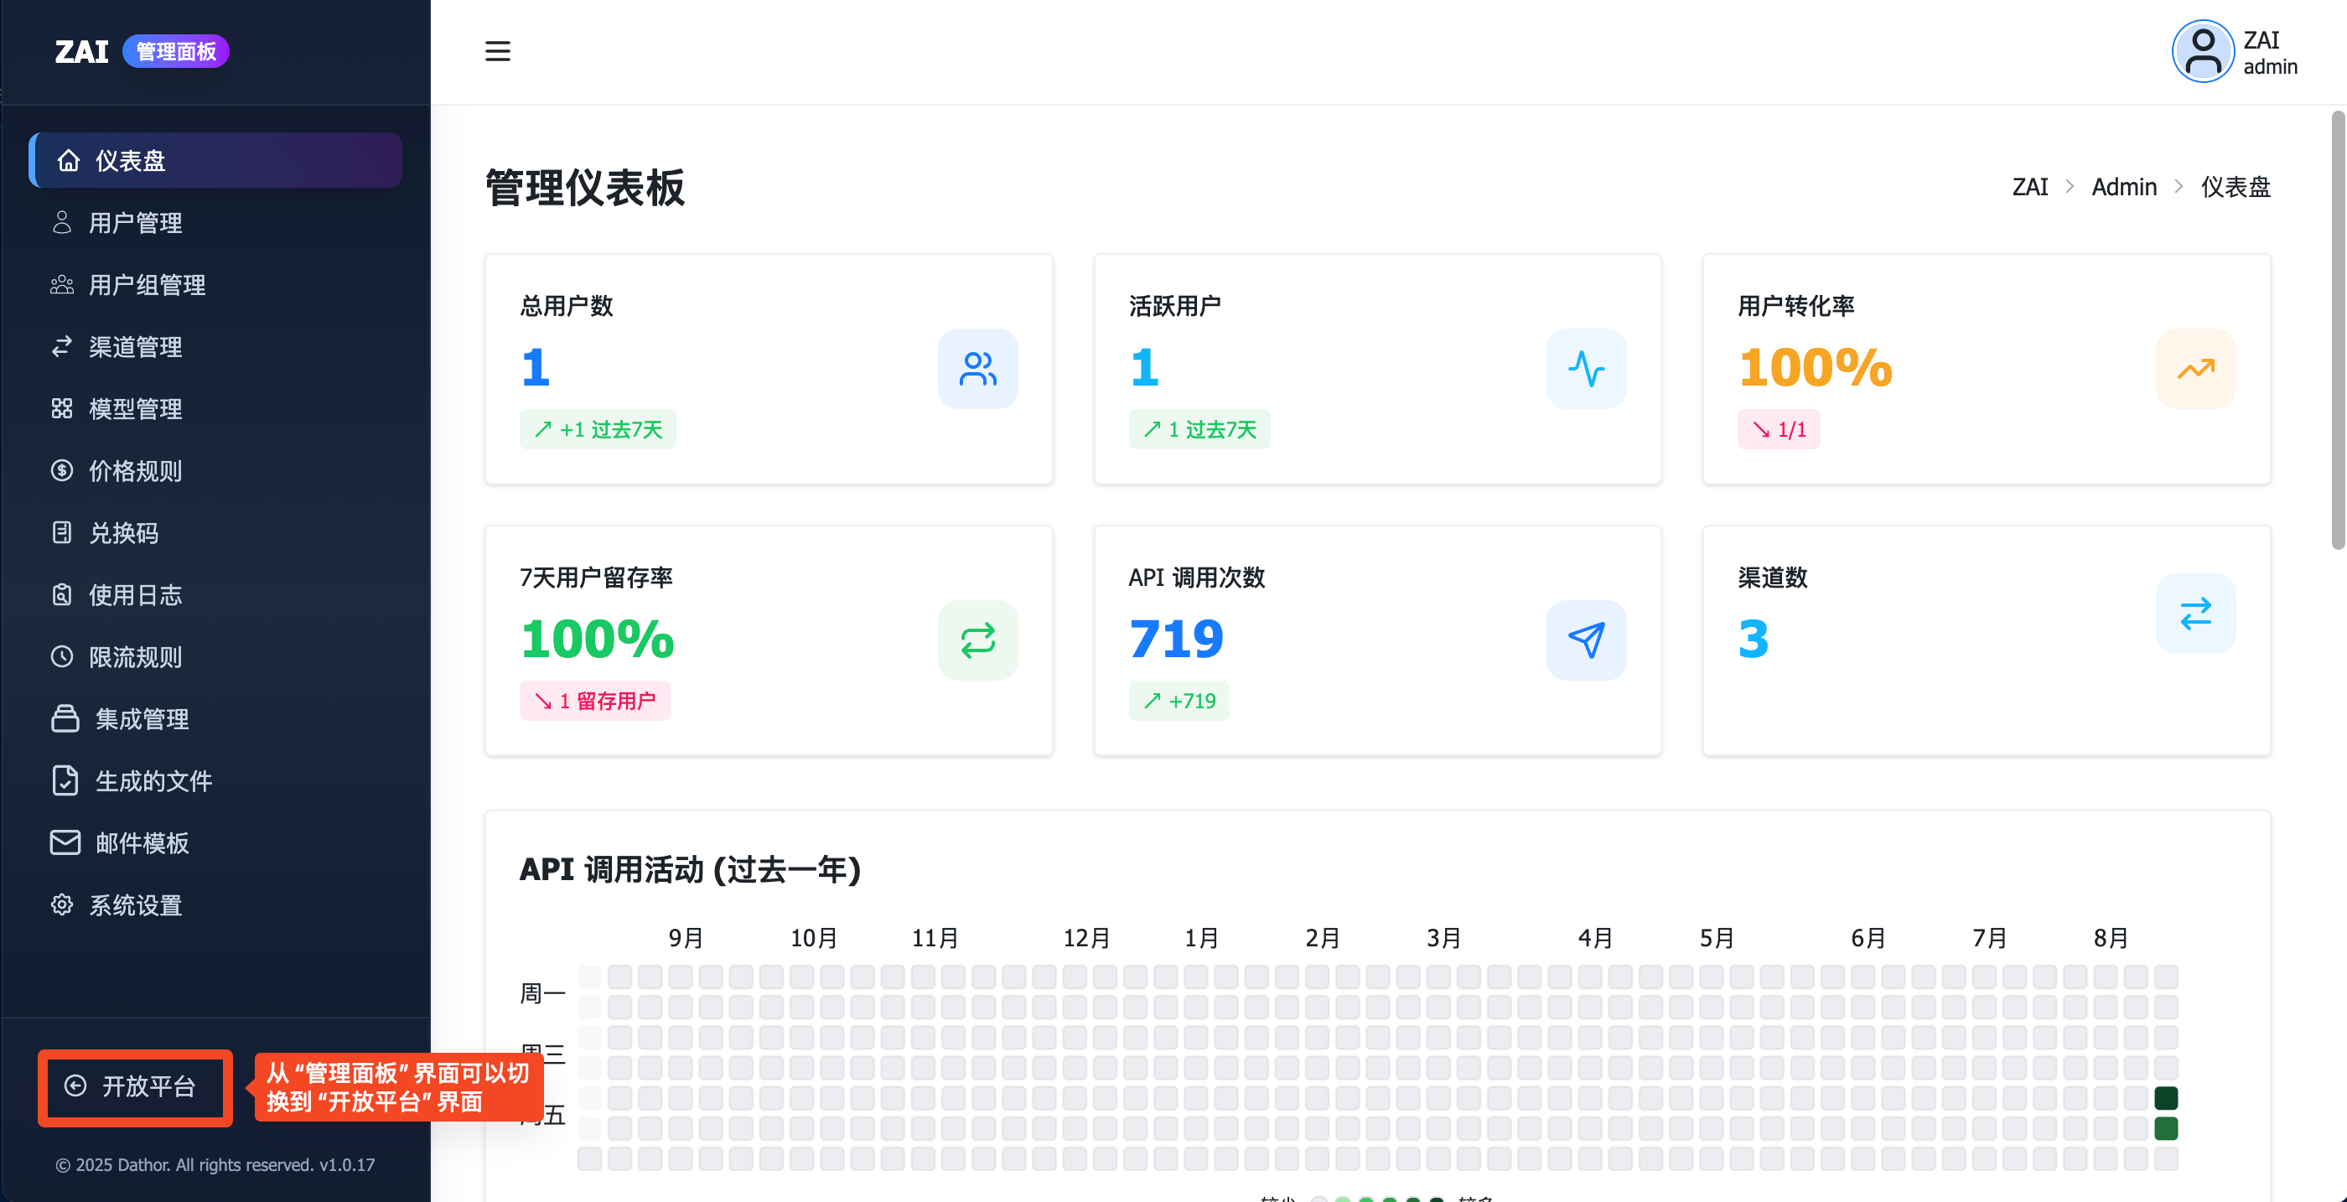Open 渠道管理 menu item
Screen dimensions: 2347x1202
pos(135,346)
